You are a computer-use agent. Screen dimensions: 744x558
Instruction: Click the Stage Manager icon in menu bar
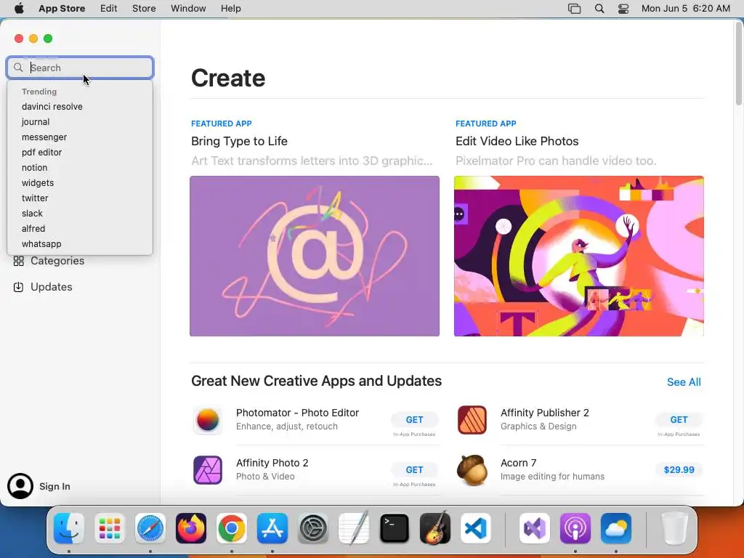pyautogui.click(x=574, y=9)
